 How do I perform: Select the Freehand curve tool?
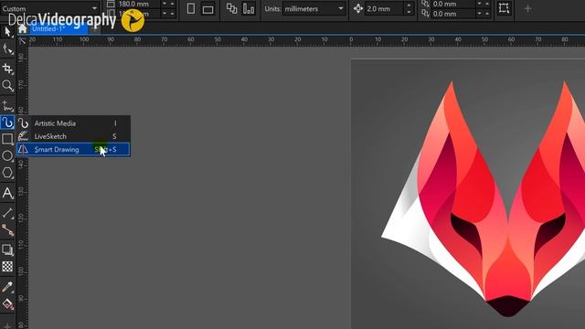pos(7,106)
